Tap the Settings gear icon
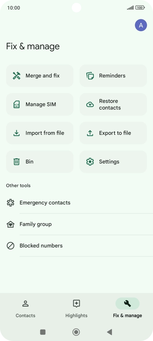Image resolution: width=153 pixels, height=341 pixels. pos(90,162)
